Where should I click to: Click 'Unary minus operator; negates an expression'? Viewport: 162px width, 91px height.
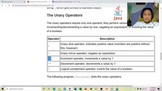coord(88,53)
